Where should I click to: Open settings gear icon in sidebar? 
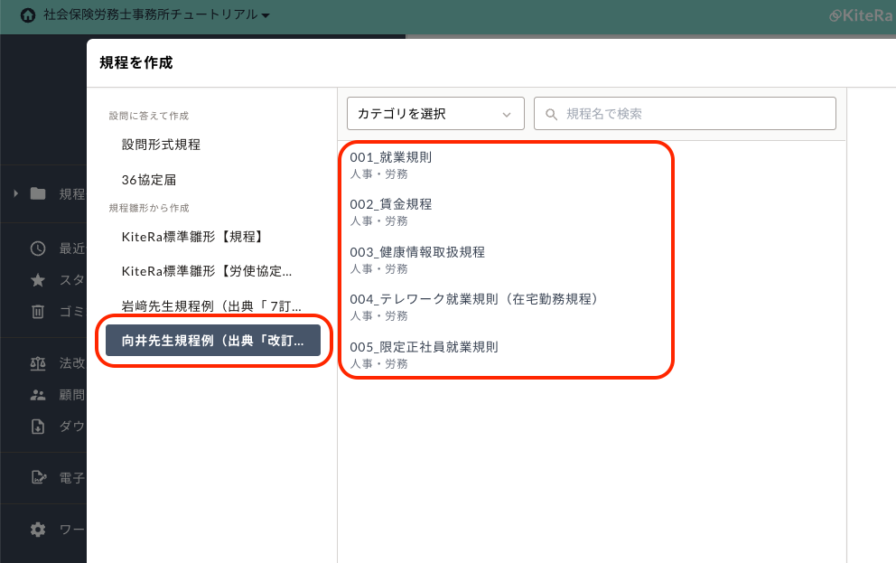pos(38,530)
